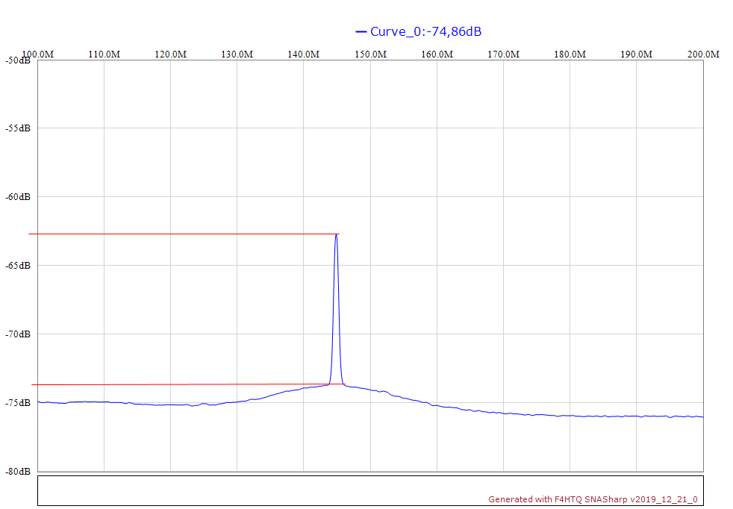Click the 180.0M frequency axis label
This screenshot has width=733, height=509.
[x=570, y=54]
